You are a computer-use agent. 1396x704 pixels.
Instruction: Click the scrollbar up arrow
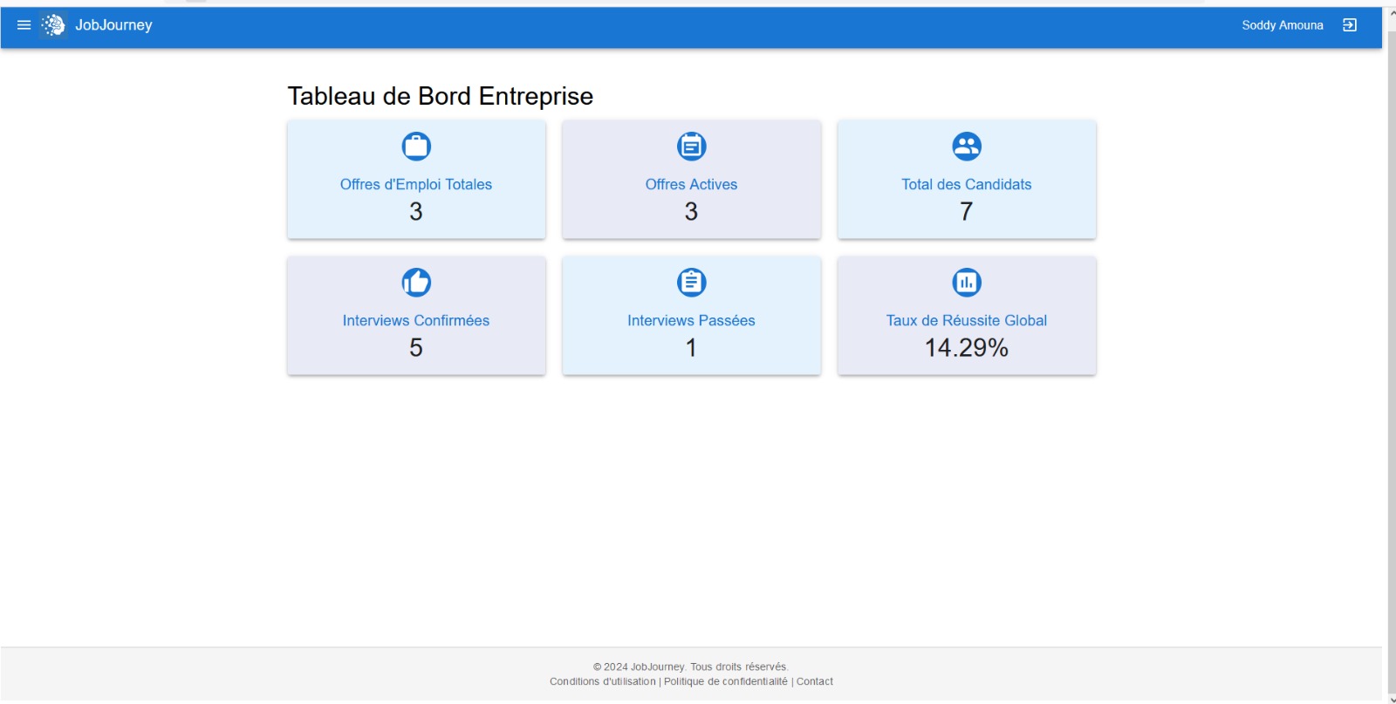coord(1392,13)
